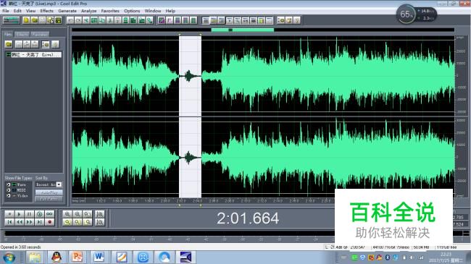Viewport: 471px width, 264px height.
Task: Toggle the Video file type checkbox
Action: [x=9, y=195]
